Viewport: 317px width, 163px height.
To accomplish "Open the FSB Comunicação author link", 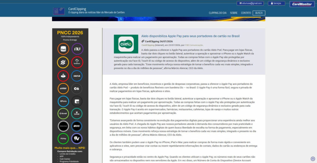I will [194, 45].
